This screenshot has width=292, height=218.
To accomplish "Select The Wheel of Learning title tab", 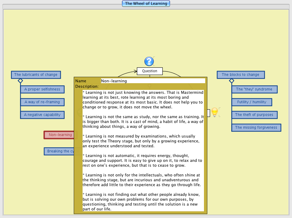I will coord(146,4).
